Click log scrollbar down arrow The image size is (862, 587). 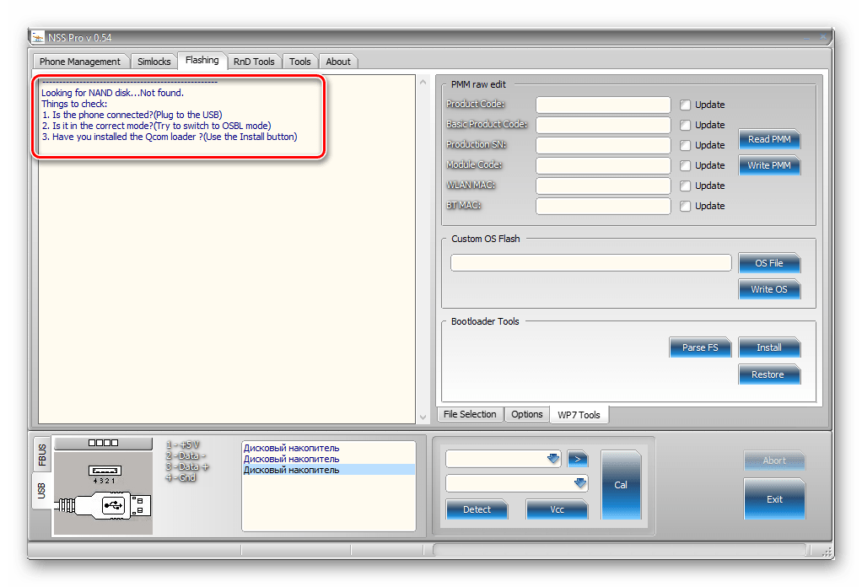pos(423,417)
